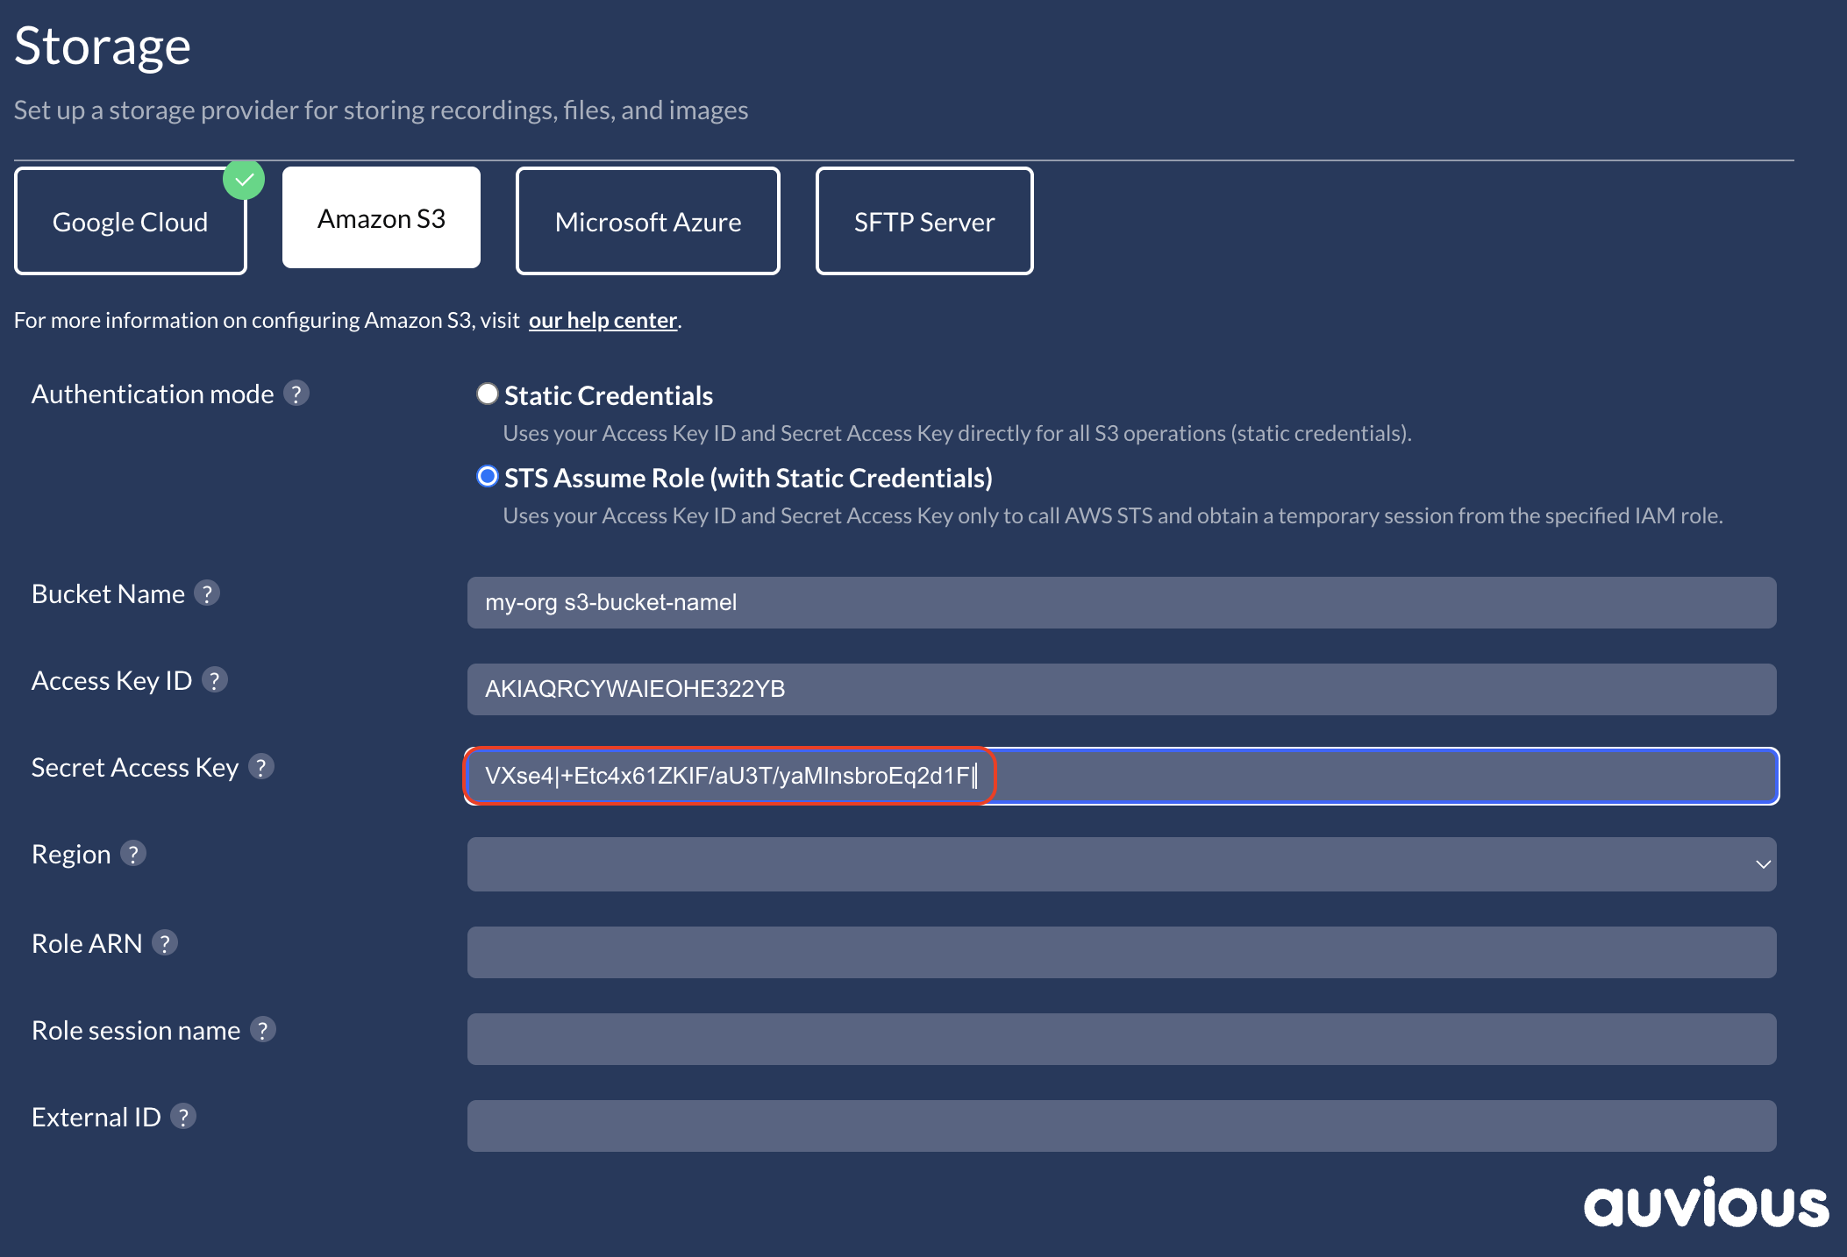Click the External ID input box
1847x1257 pixels.
(1122, 1126)
